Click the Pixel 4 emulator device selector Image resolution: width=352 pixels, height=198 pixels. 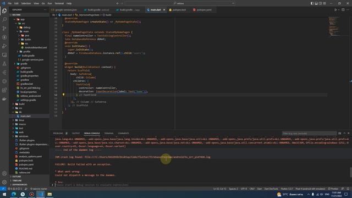(x=310, y=189)
